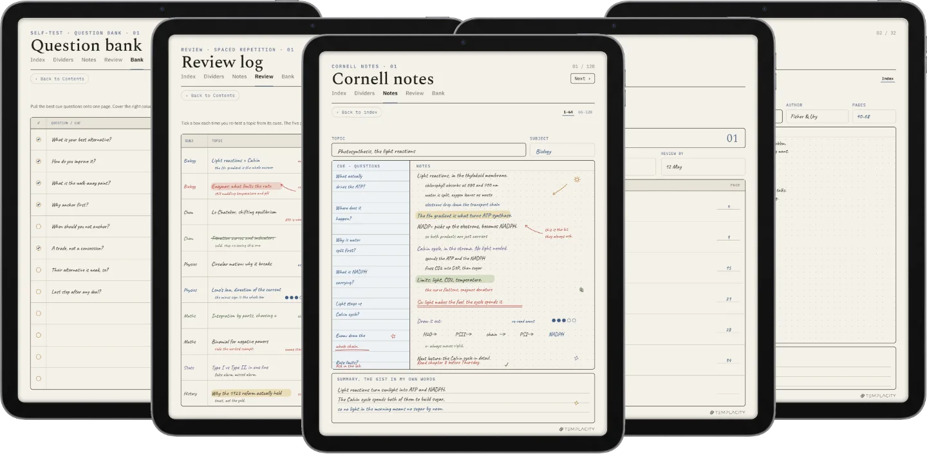Open Index tab on Question bank tablet

[x=38, y=60]
